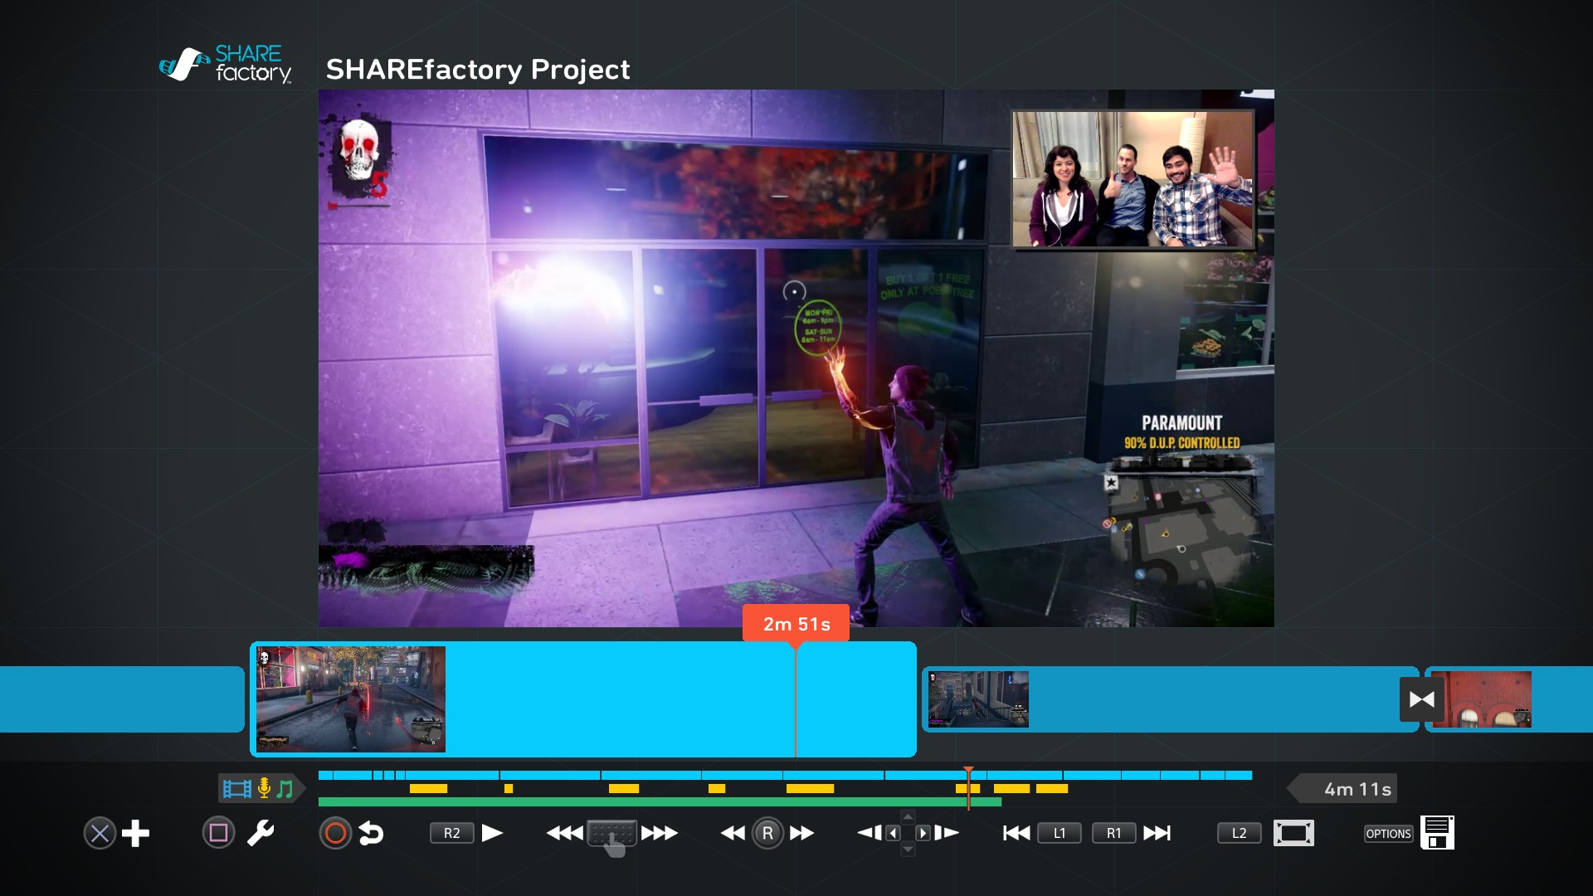The image size is (1593, 896).
Task: Jump to previous clip icon
Action: coord(1016,833)
